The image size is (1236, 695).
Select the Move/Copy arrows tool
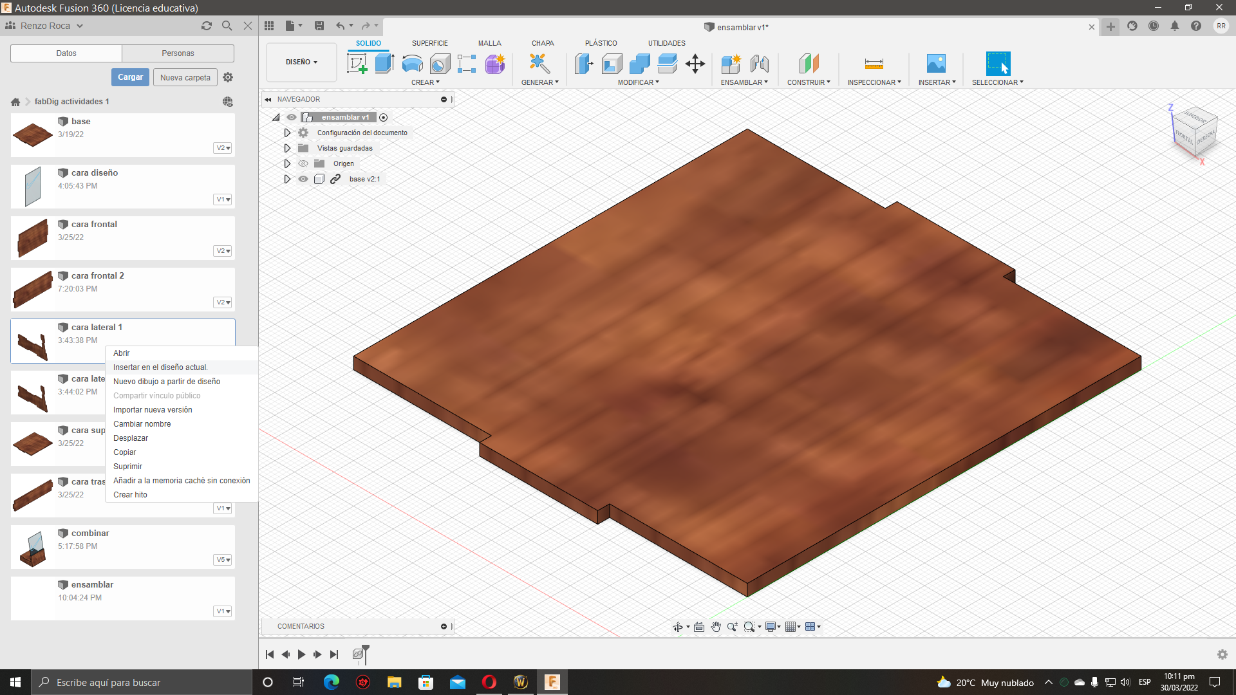pyautogui.click(x=695, y=64)
